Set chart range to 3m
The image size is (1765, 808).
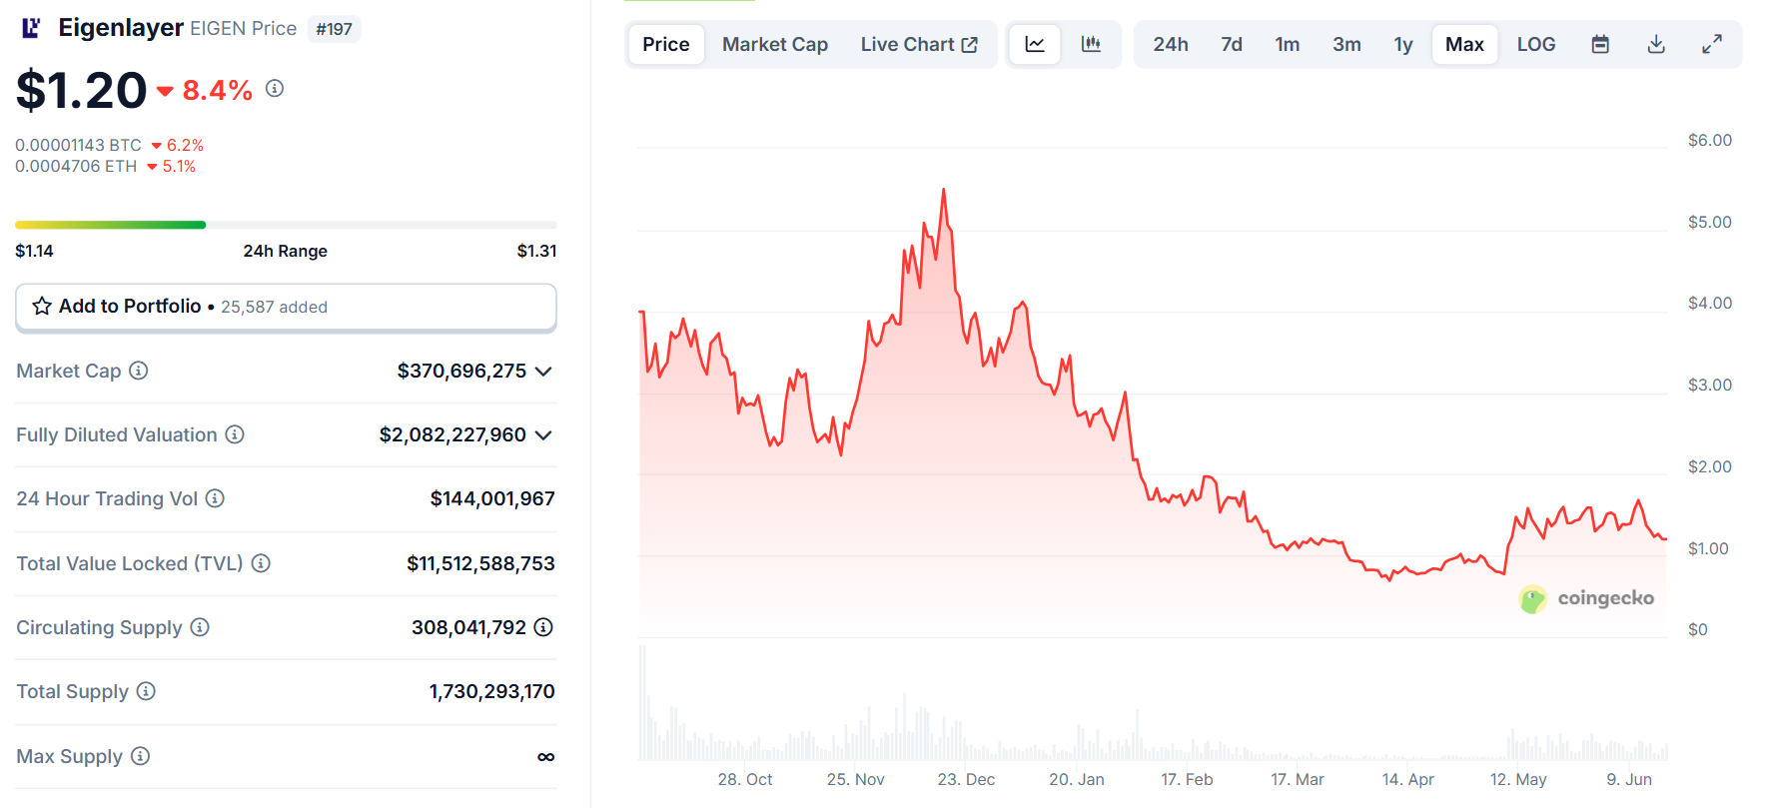(x=1346, y=45)
